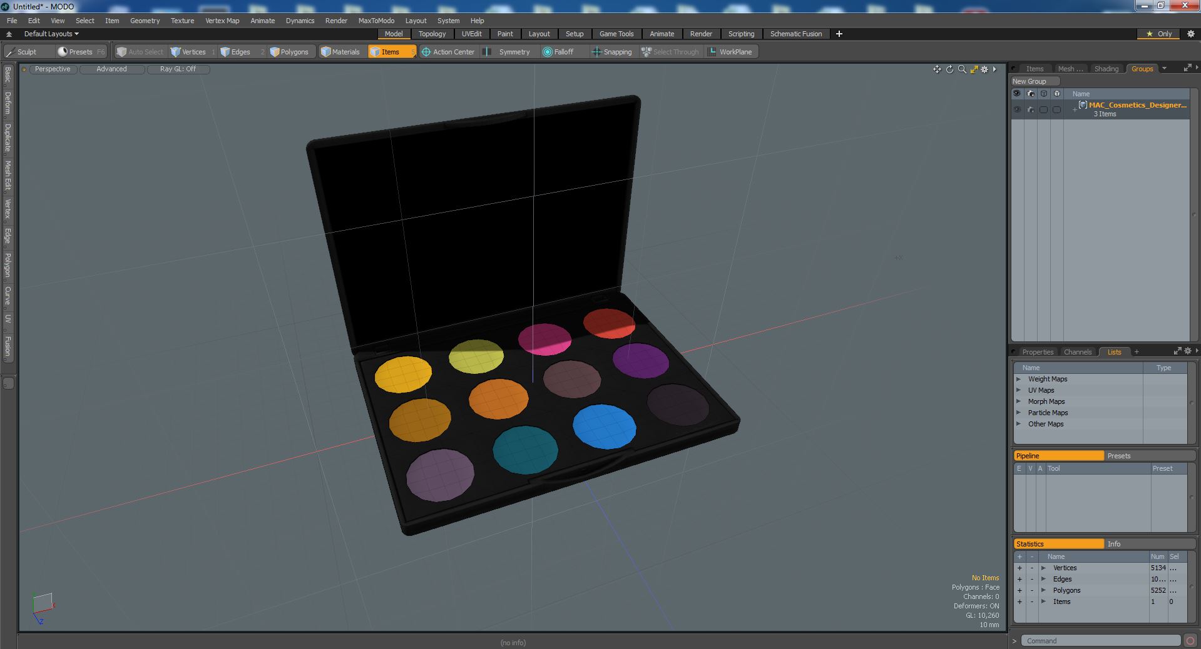Viewport: 1201px width, 649px height.
Task: Open the Action Center options
Action: [448, 52]
